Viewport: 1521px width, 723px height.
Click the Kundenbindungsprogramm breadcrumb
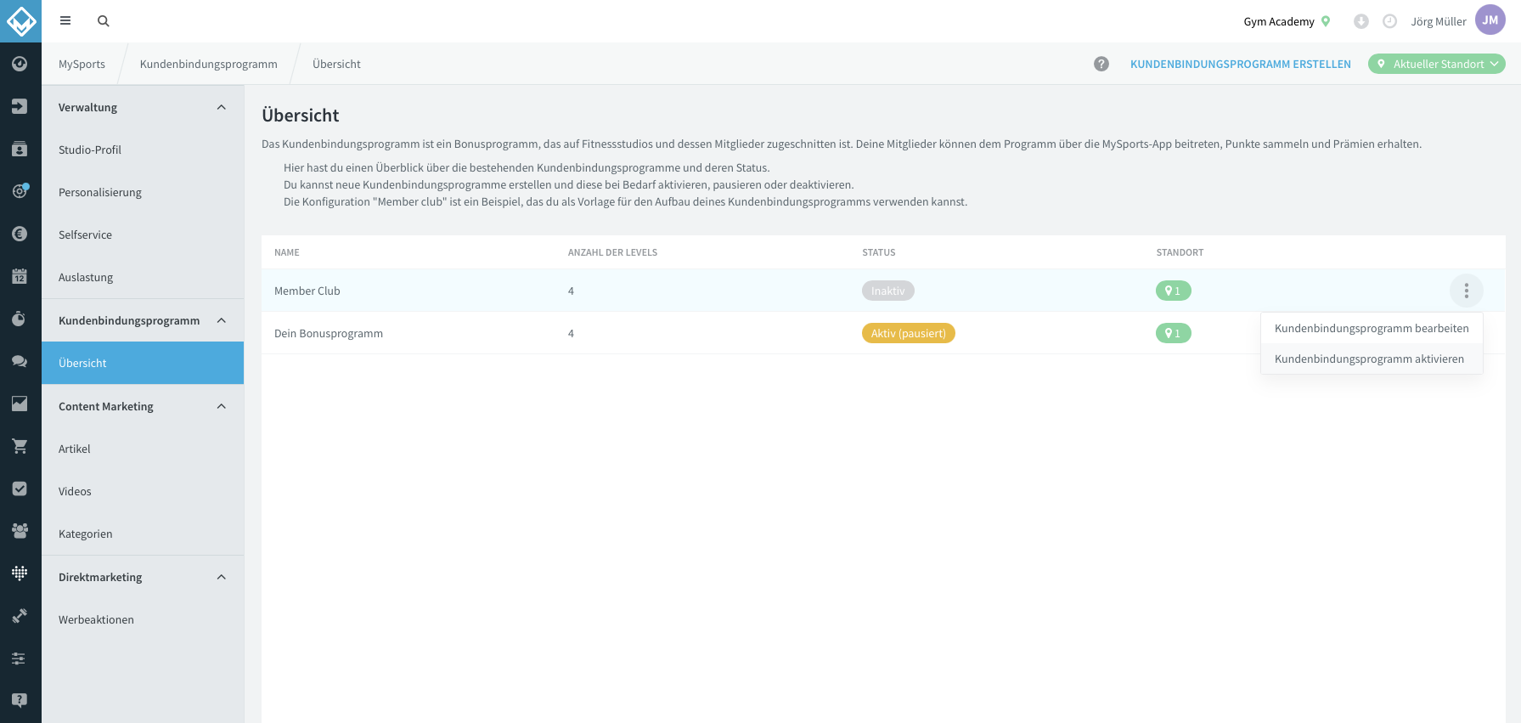coord(209,64)
